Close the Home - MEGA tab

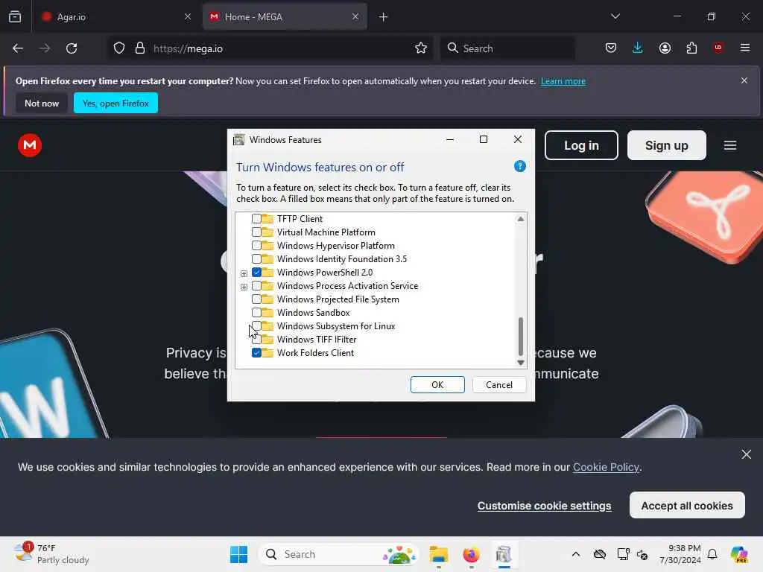point(355,16)
